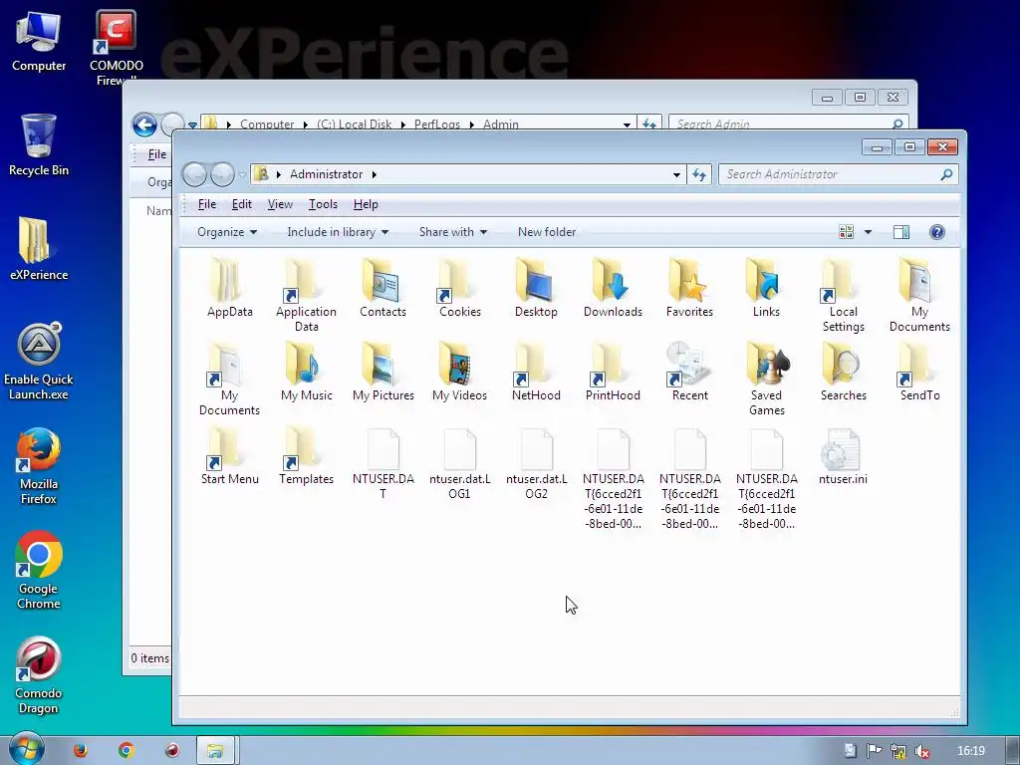Open the Contacts folder
This screenshot has height=765, width=1020.
tap(383, 288)
